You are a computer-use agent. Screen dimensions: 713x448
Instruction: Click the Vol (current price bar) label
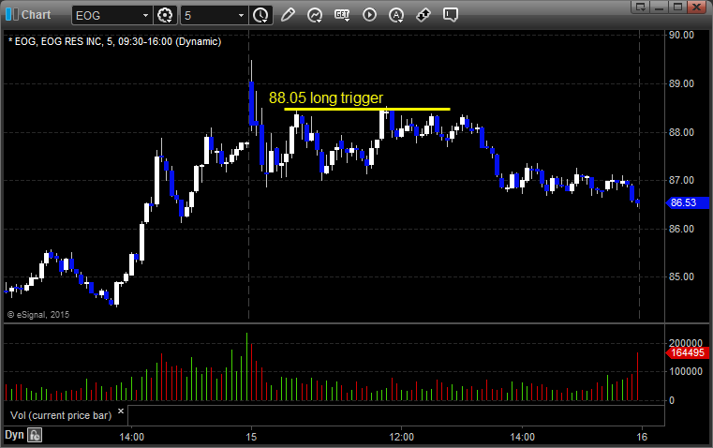click(61, 415)
